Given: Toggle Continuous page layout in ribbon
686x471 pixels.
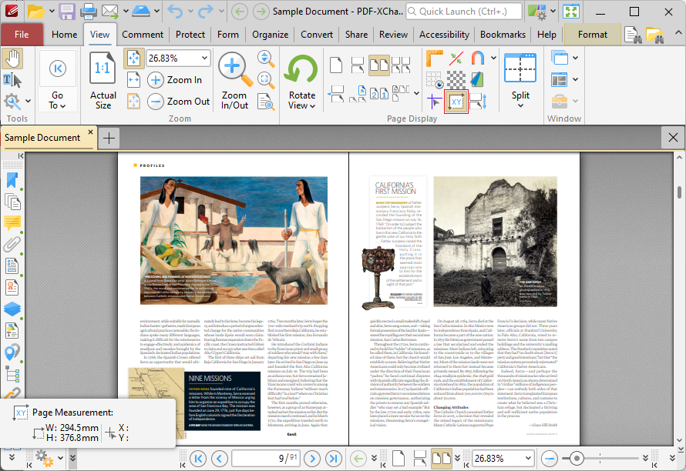Looking at the screenshot, I should click(358, 65).
